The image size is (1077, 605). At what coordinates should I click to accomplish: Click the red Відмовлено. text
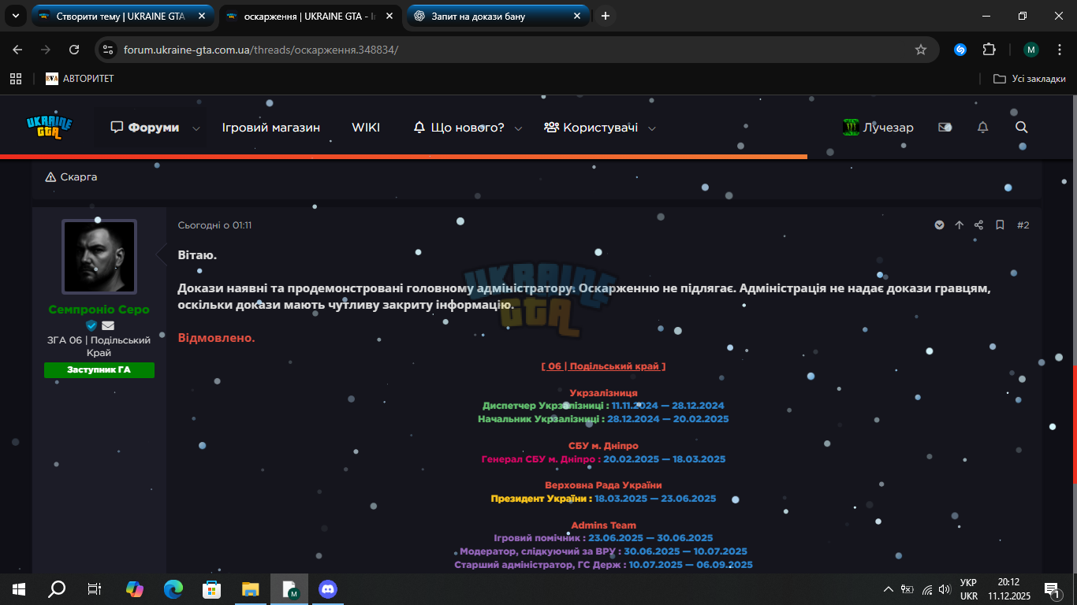point(217,337)
